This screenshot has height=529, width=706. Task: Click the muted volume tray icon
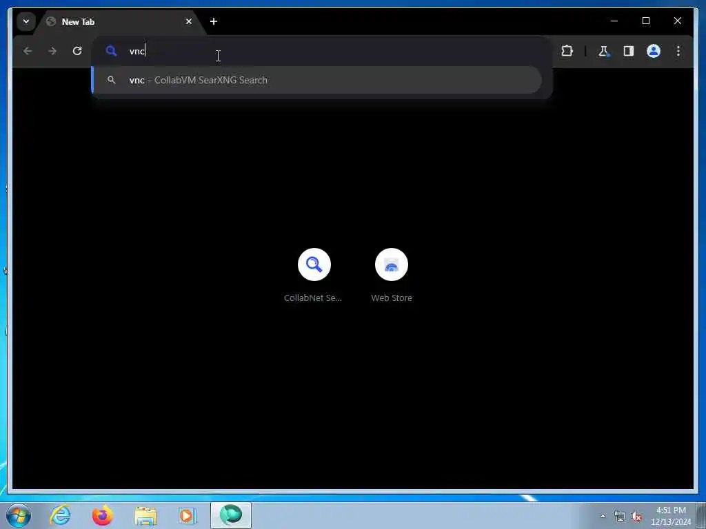636,517
